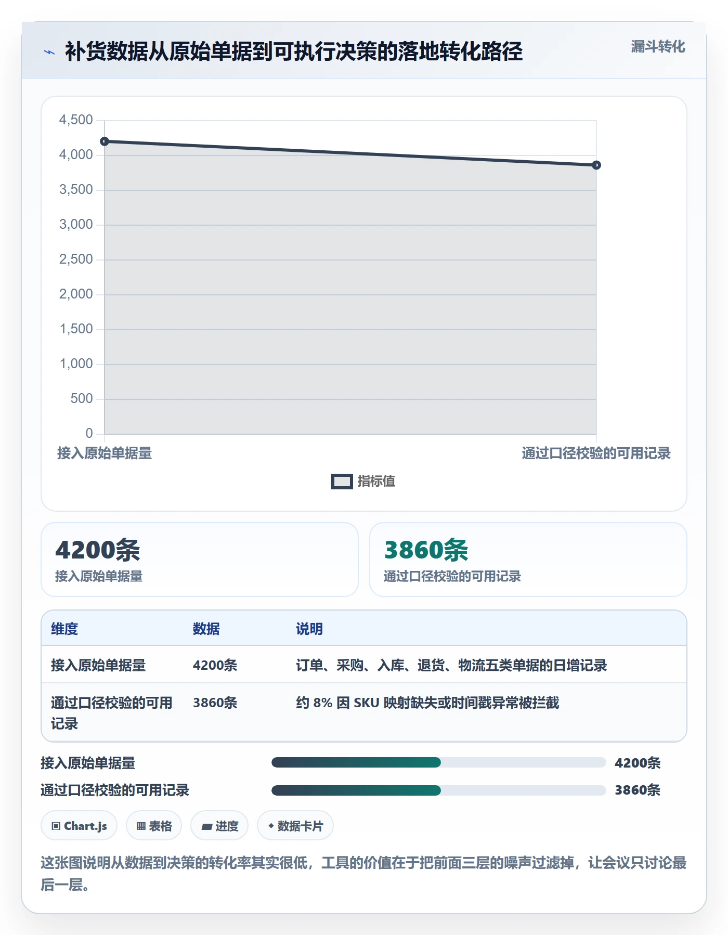Click the summary paragraph 这张图说明
This screenshot has height=935, width=728.
tap(363, 874)
